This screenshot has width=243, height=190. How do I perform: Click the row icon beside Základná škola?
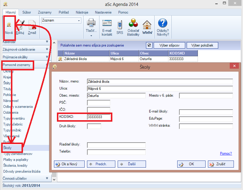(x=60, y=59)
